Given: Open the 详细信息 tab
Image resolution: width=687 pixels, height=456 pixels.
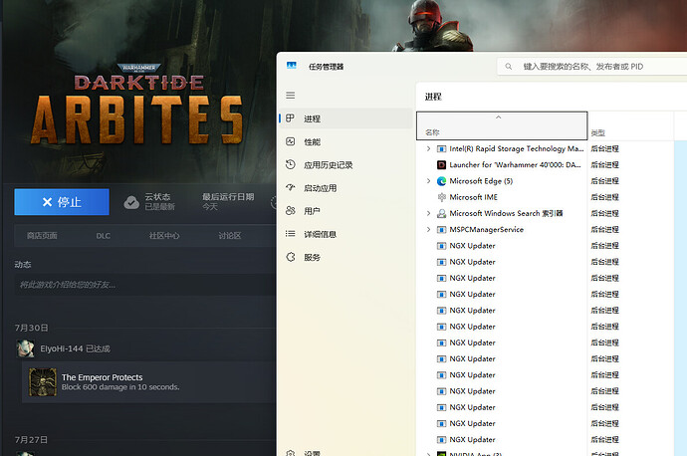Looking at the screenshot, I should [x=346, y=234].
